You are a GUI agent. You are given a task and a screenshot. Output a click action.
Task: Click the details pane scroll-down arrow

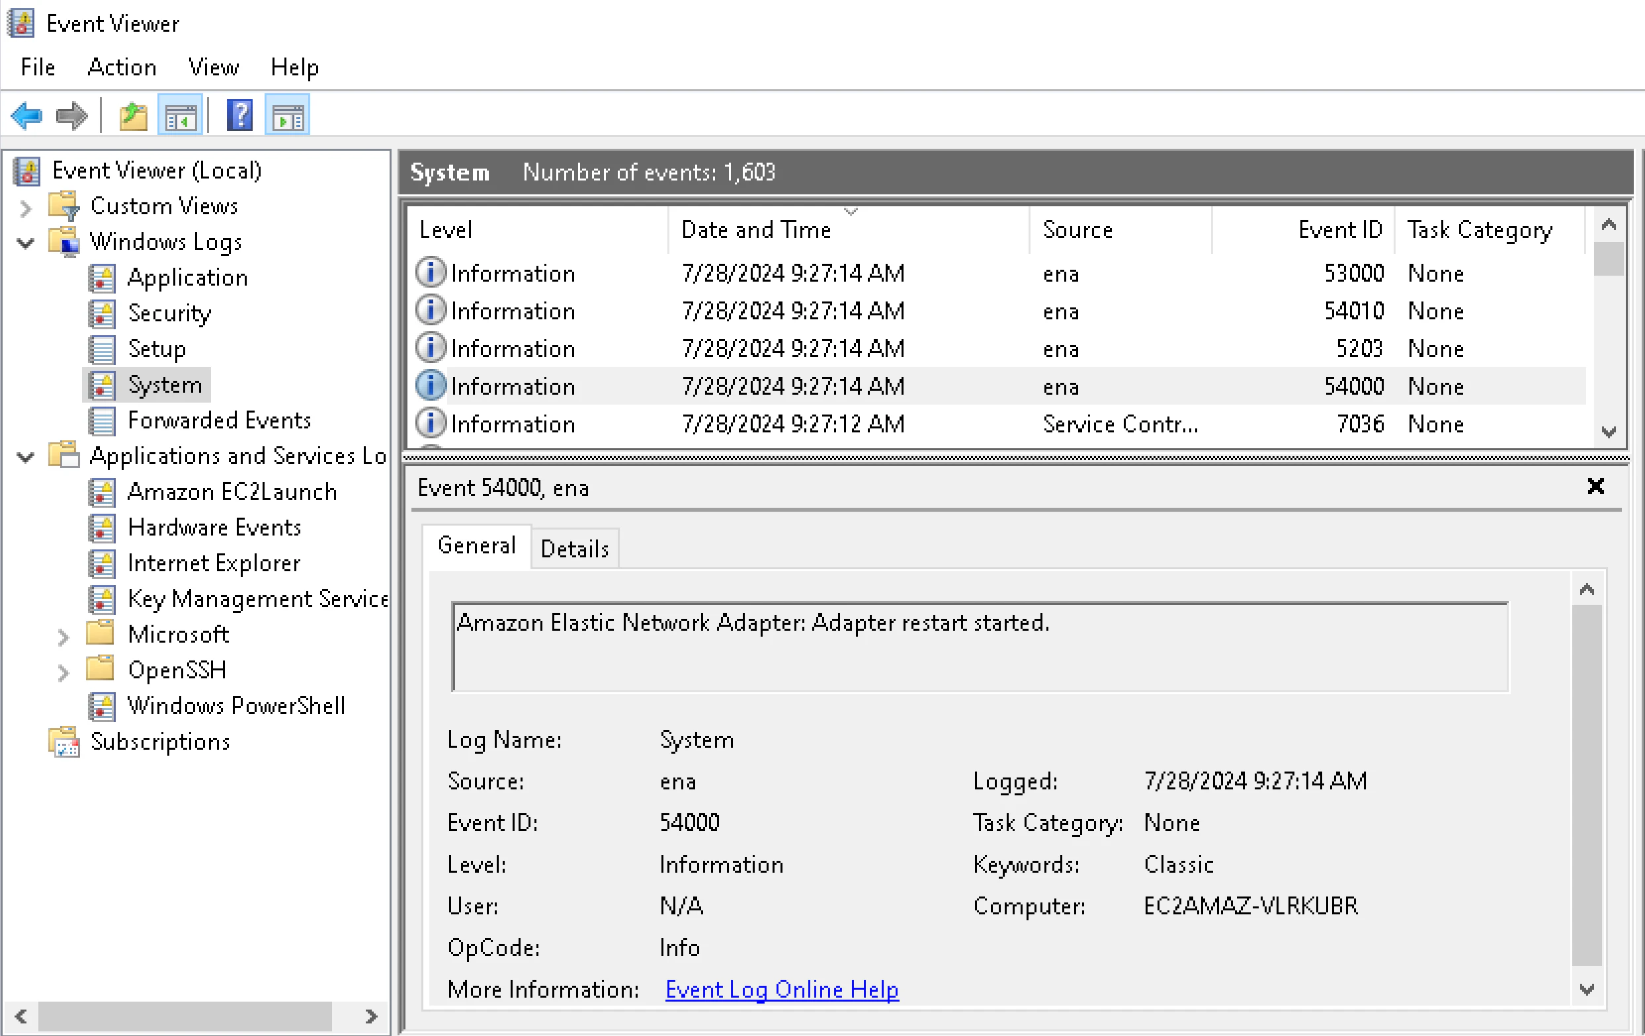pyautogui.click(x=1587, y=990)
